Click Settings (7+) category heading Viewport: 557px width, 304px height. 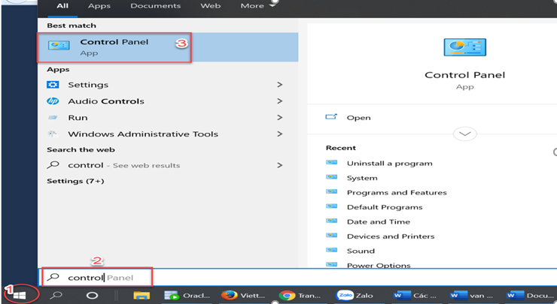75,181
